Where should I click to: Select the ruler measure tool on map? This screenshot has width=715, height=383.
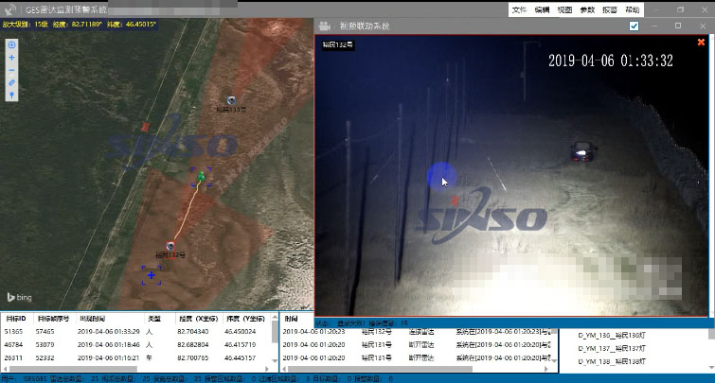(11, 83)
